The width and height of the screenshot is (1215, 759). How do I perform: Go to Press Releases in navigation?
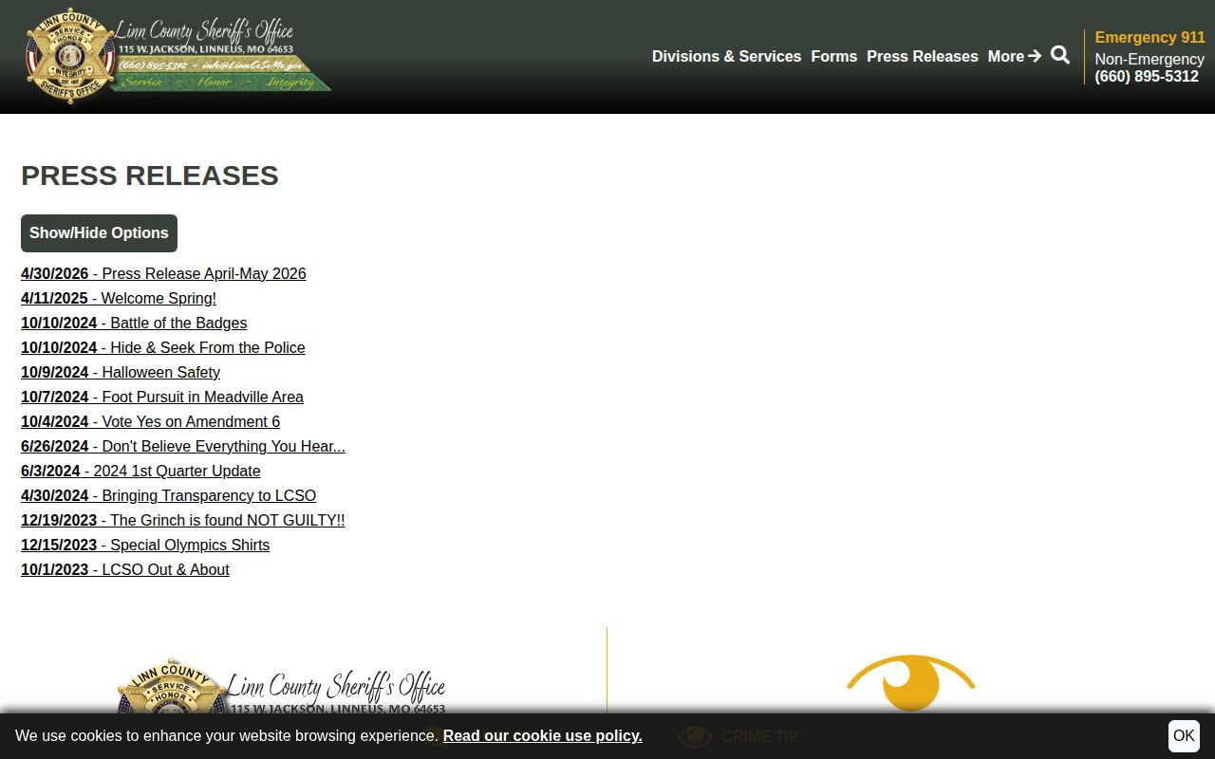click(922, 56)
